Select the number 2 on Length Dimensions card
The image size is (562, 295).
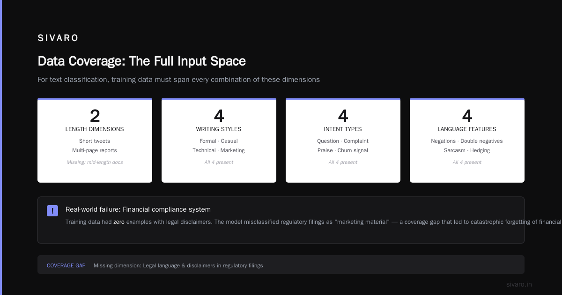coord(95,116)
